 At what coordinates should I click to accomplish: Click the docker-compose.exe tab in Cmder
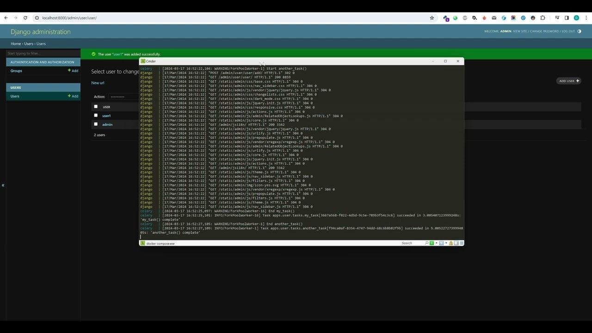(157, 243)
